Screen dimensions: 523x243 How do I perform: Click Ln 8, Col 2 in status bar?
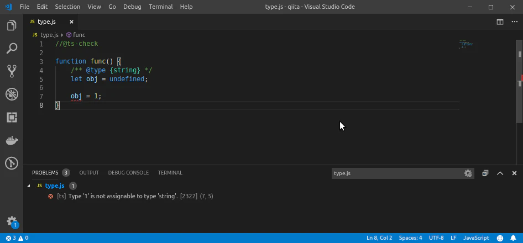[379, 238]
